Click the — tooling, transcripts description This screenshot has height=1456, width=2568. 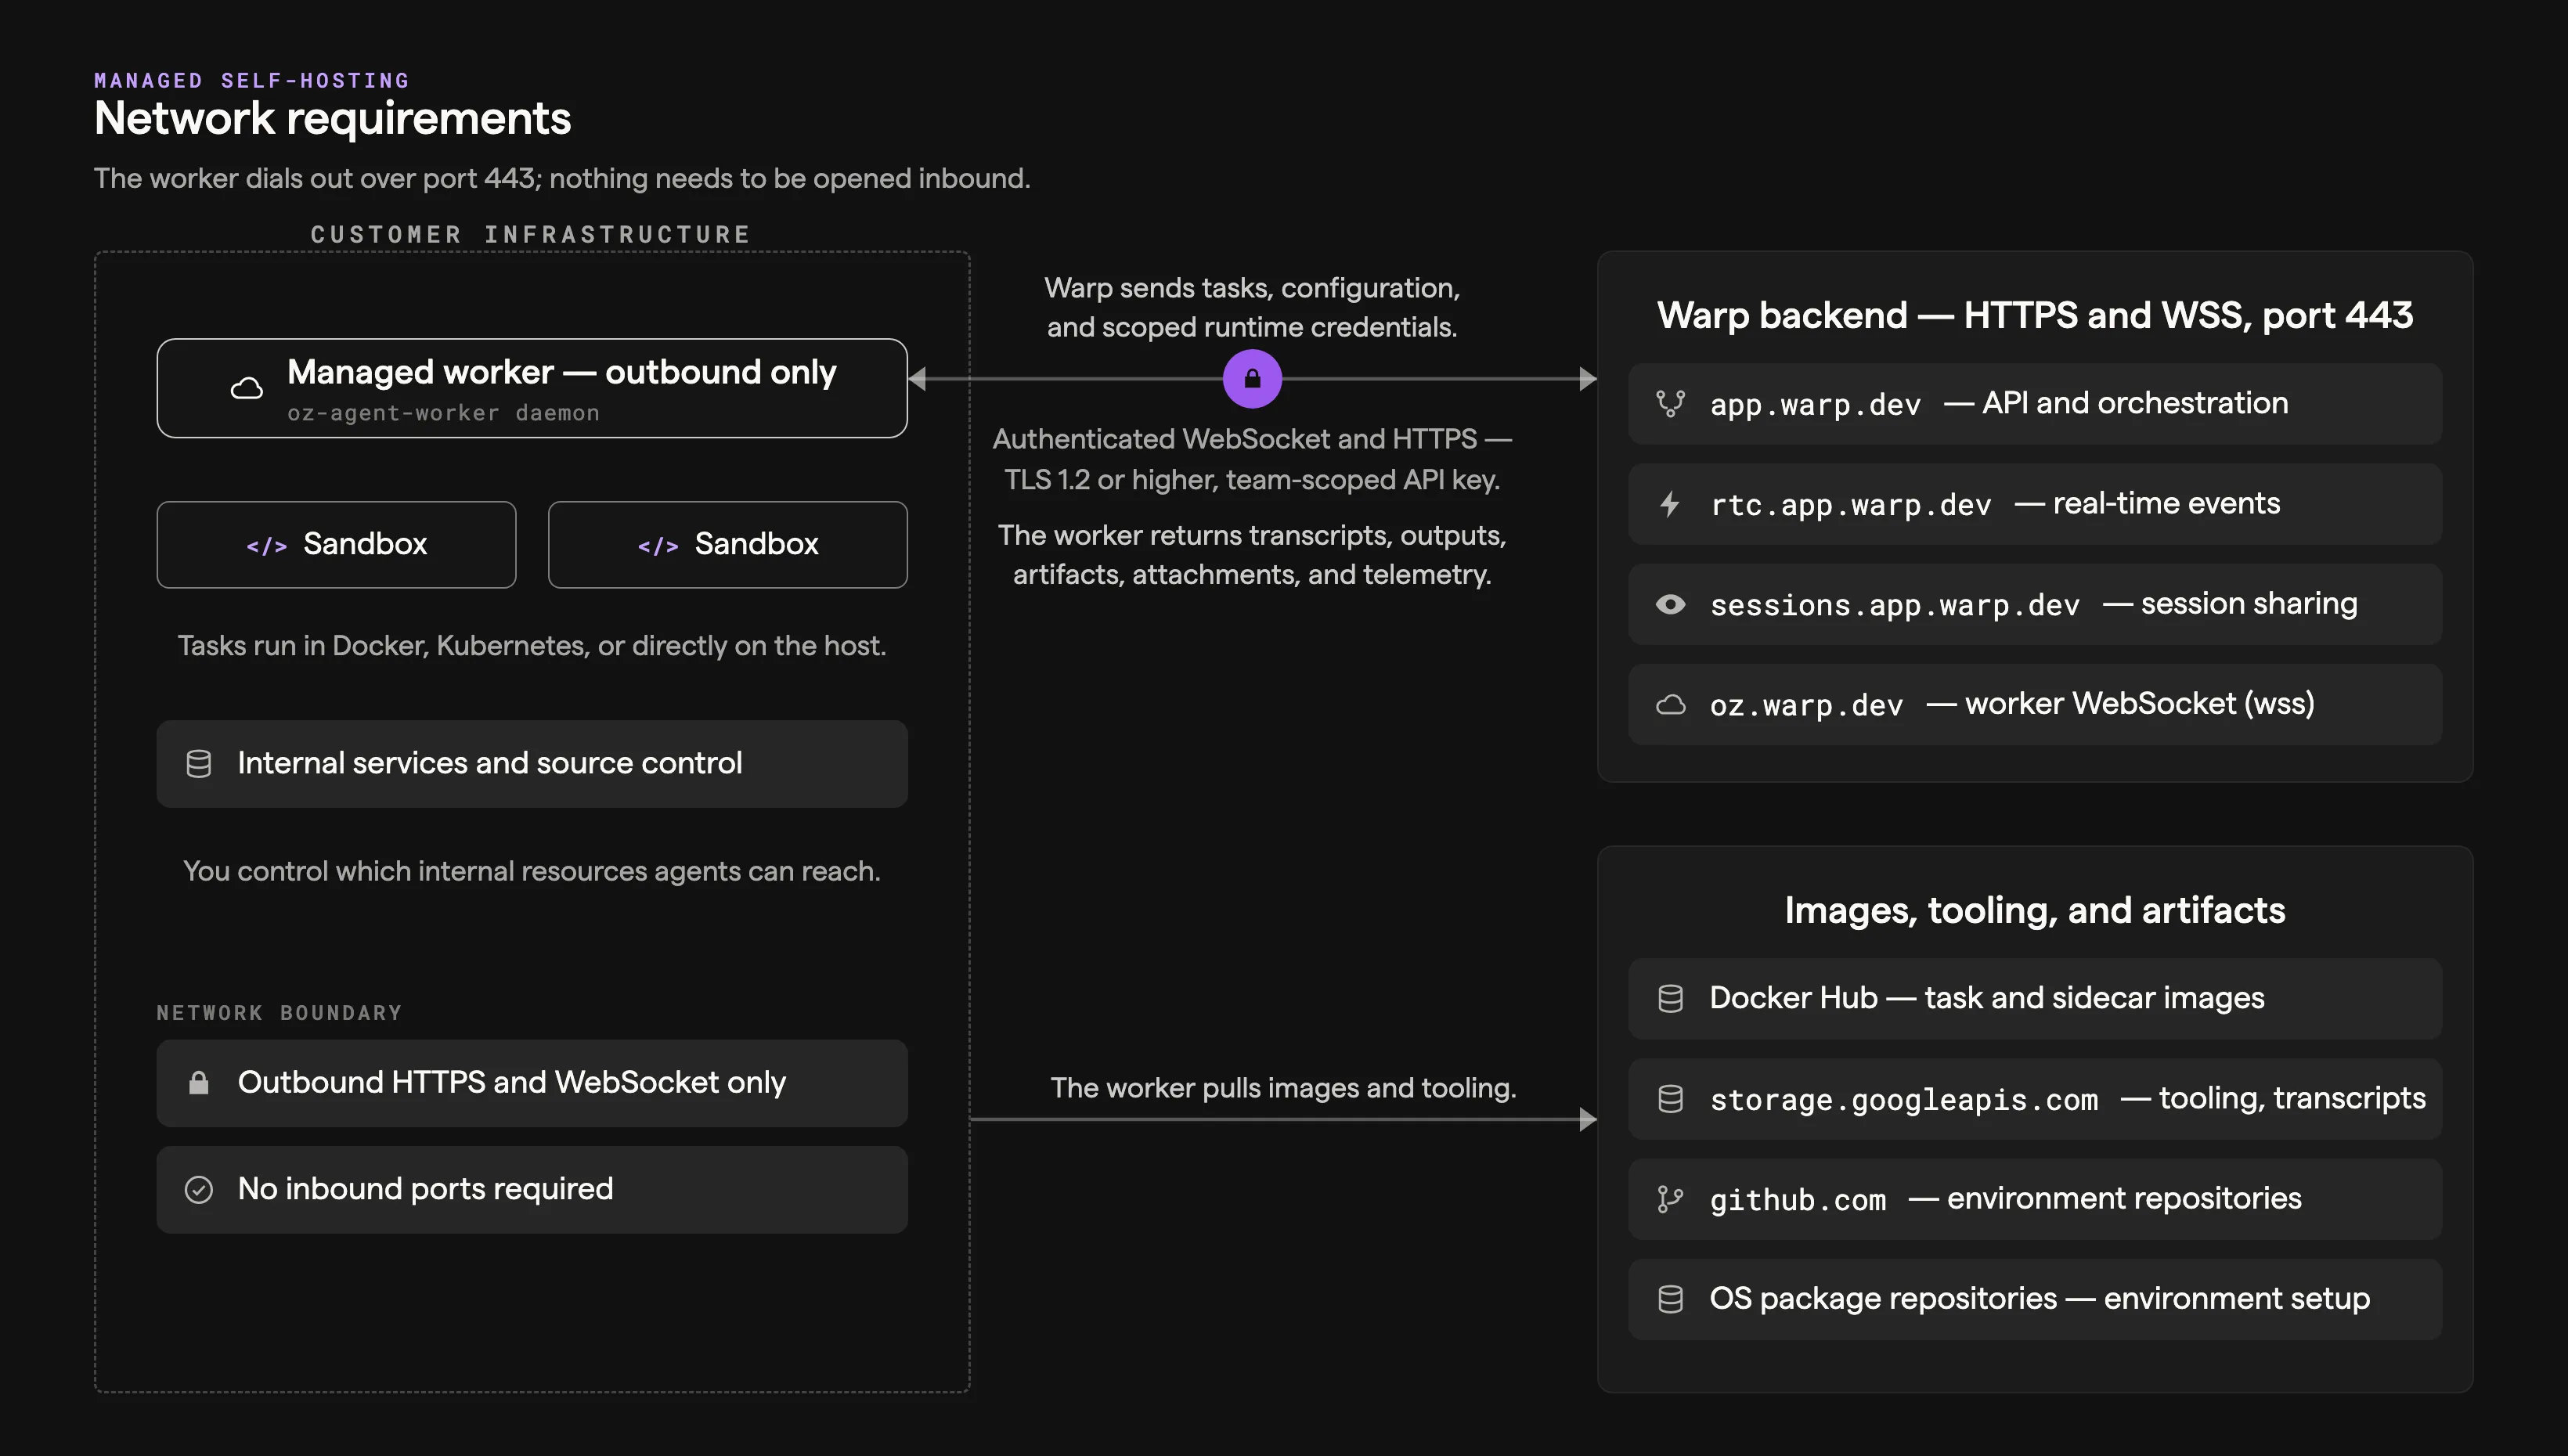[2273, 1098]
